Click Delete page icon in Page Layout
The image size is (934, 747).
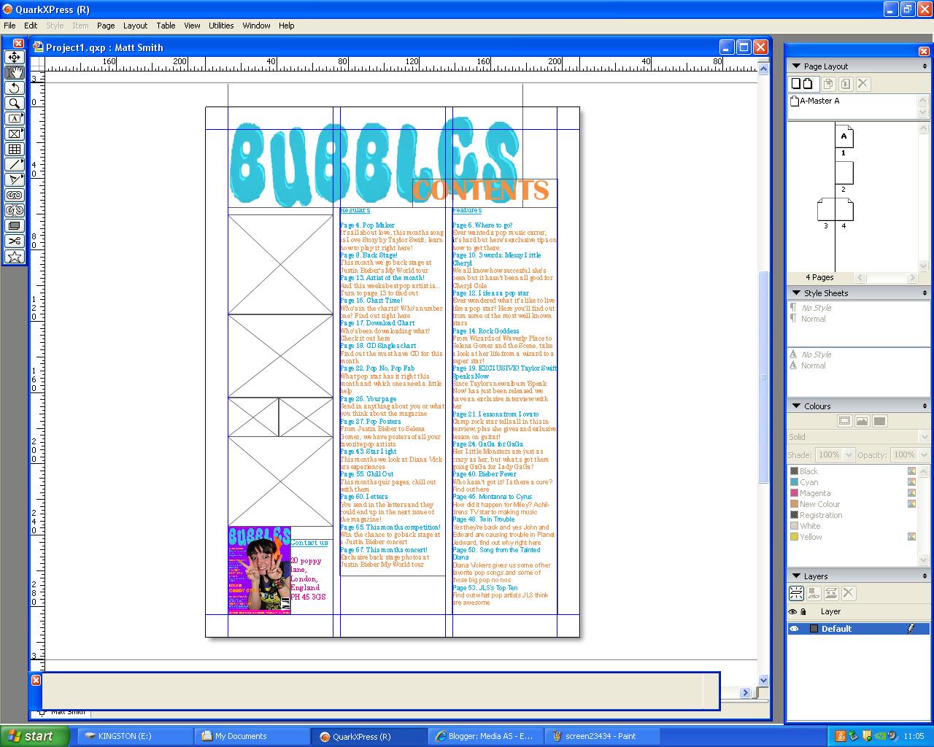[862, 84]
